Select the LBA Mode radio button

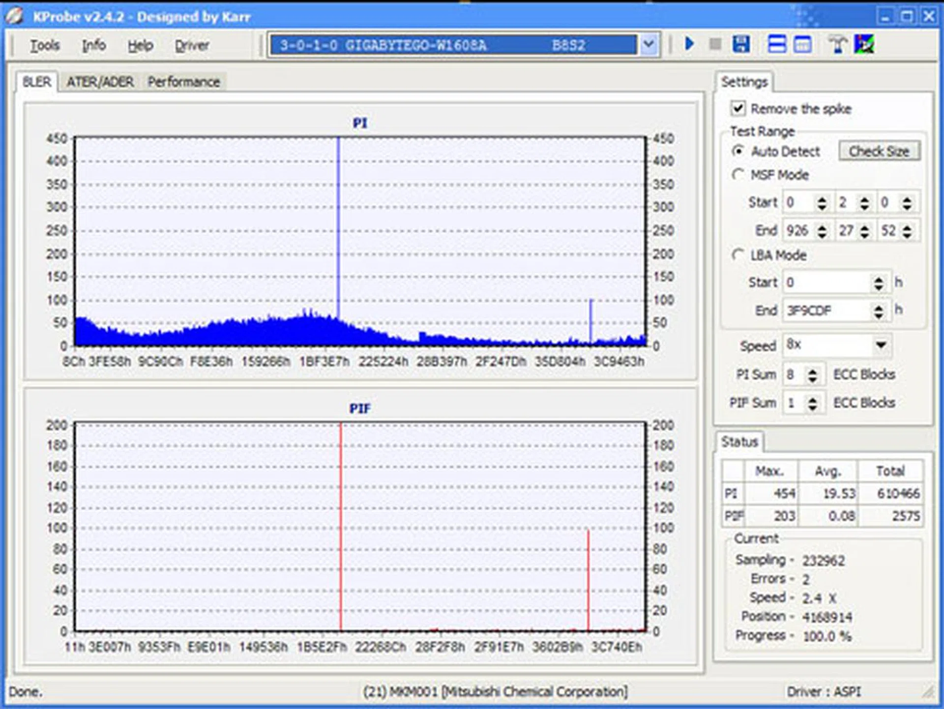click(x=737, y=255)
